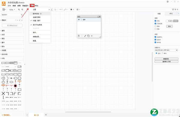Open the Help menu
This screenshot has height=117, width=180.
(x=37, y=6)
